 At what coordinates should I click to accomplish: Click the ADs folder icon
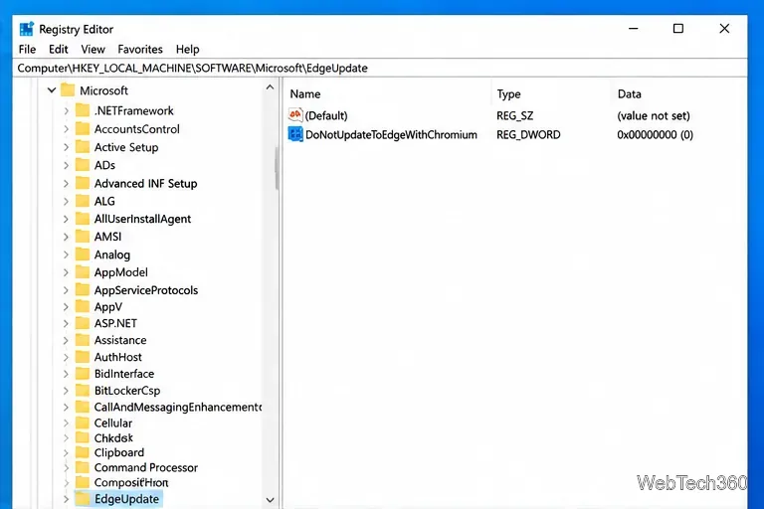(x=83, y=165)
